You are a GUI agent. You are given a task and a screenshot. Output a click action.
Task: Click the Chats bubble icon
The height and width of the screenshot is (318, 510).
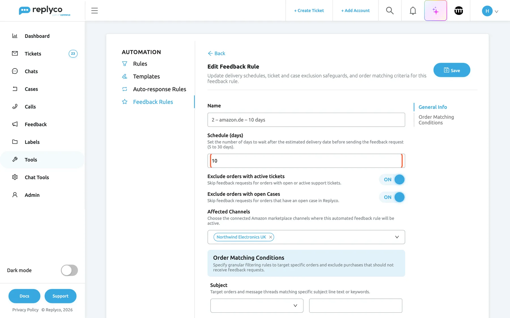pyautogui.click(x=15, y=71)
